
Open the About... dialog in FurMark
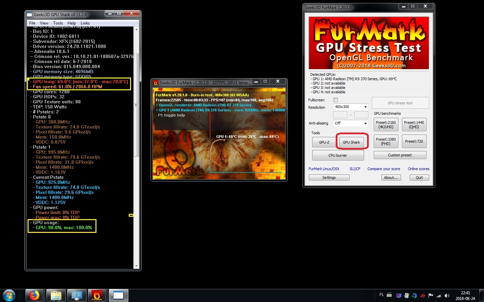point(391,178)
